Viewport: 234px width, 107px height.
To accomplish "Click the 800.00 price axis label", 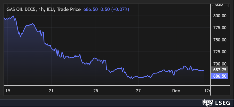I will pos(220,16).
